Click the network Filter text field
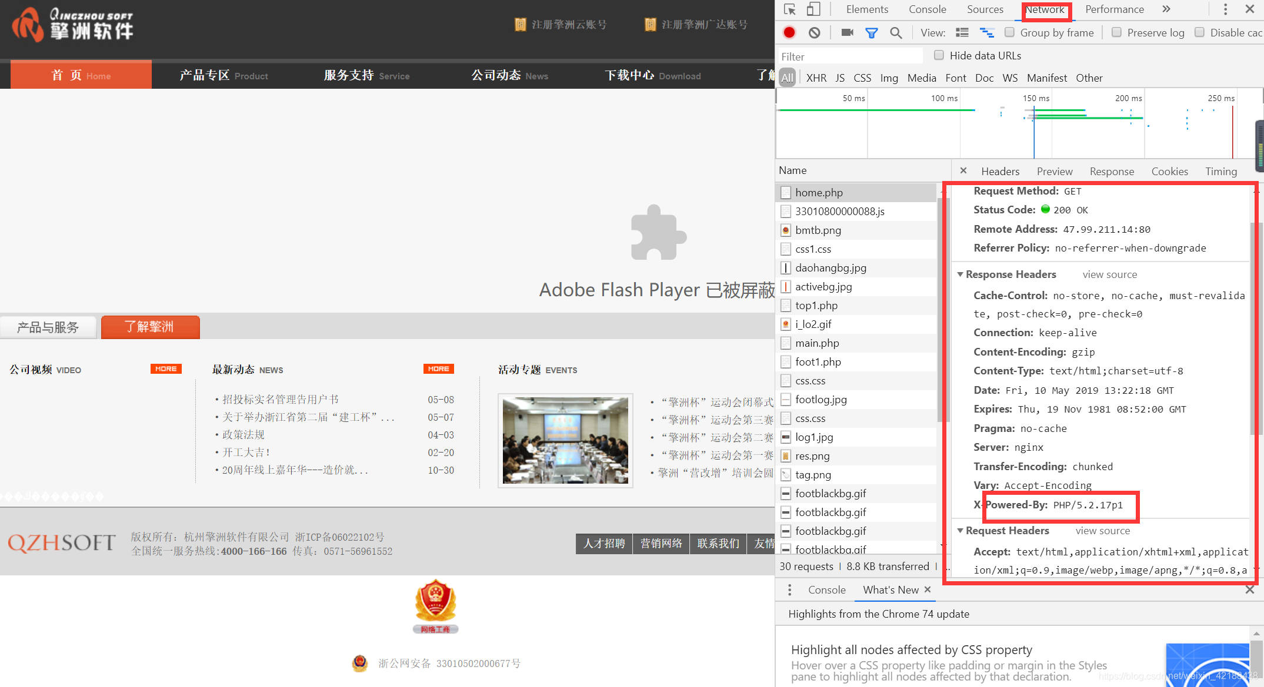The width and height of the screenshot is (1264, 687). (x=850, y=56)
